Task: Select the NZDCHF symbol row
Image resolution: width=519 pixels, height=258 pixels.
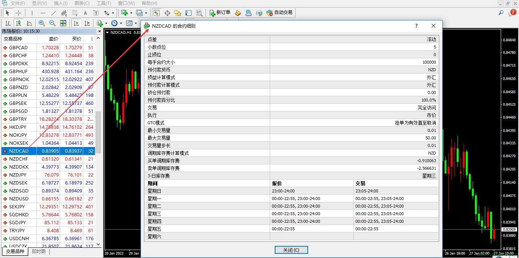Action: pos(48,159)
